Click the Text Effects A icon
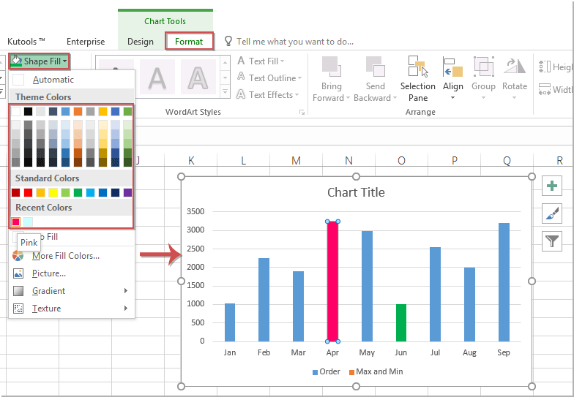574x397 pixels. pyautogui.click(x=241, y=94)
